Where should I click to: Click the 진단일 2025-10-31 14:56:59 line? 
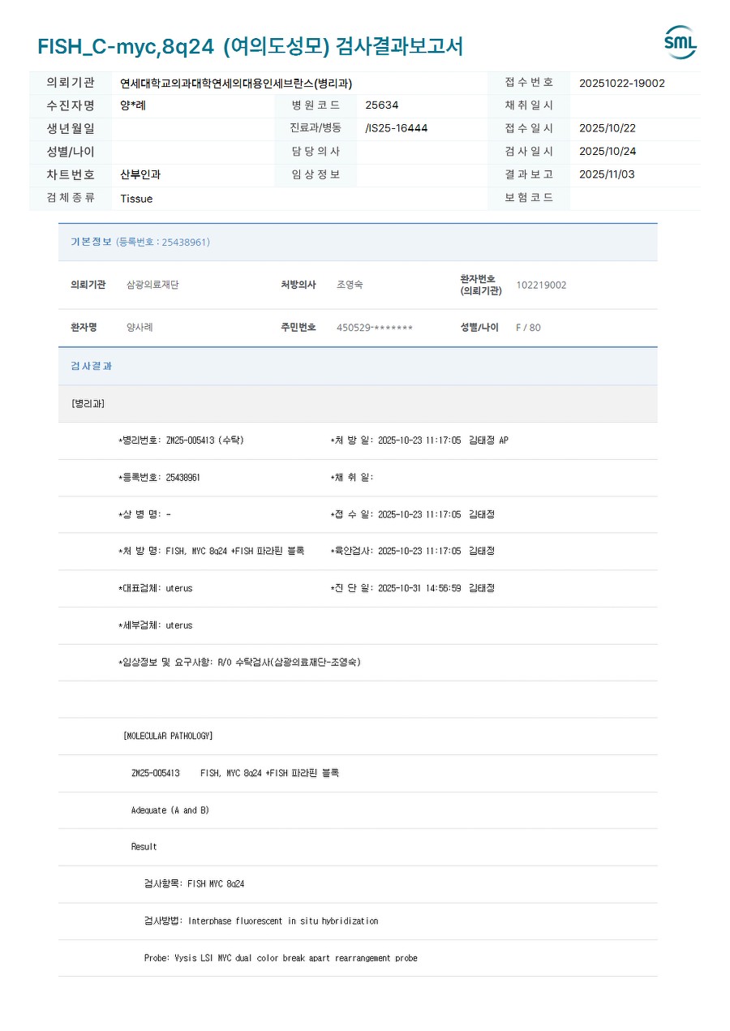coord(412,588)
